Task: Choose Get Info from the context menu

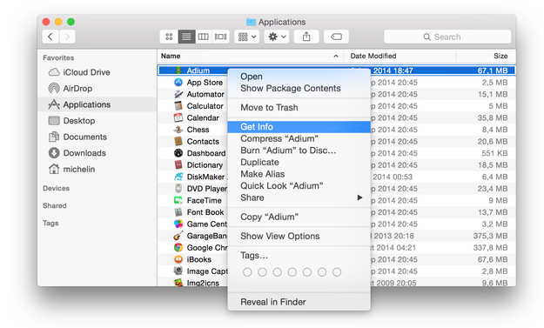Action: [x=299, y=127]
